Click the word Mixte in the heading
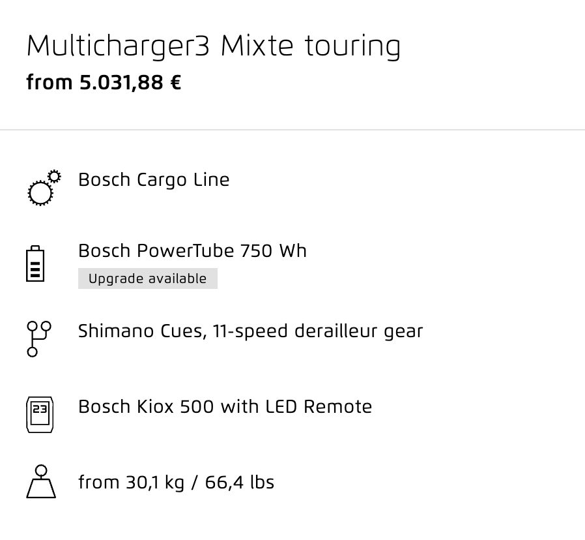This screenshot has height=540, width=585. point(257,46)
